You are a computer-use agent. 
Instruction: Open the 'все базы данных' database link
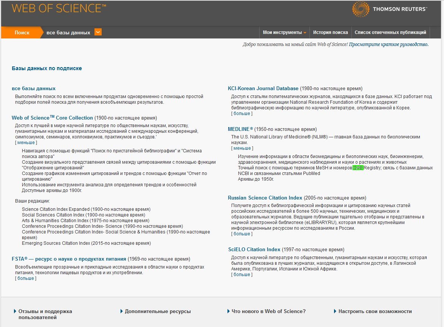coord(33,89)
